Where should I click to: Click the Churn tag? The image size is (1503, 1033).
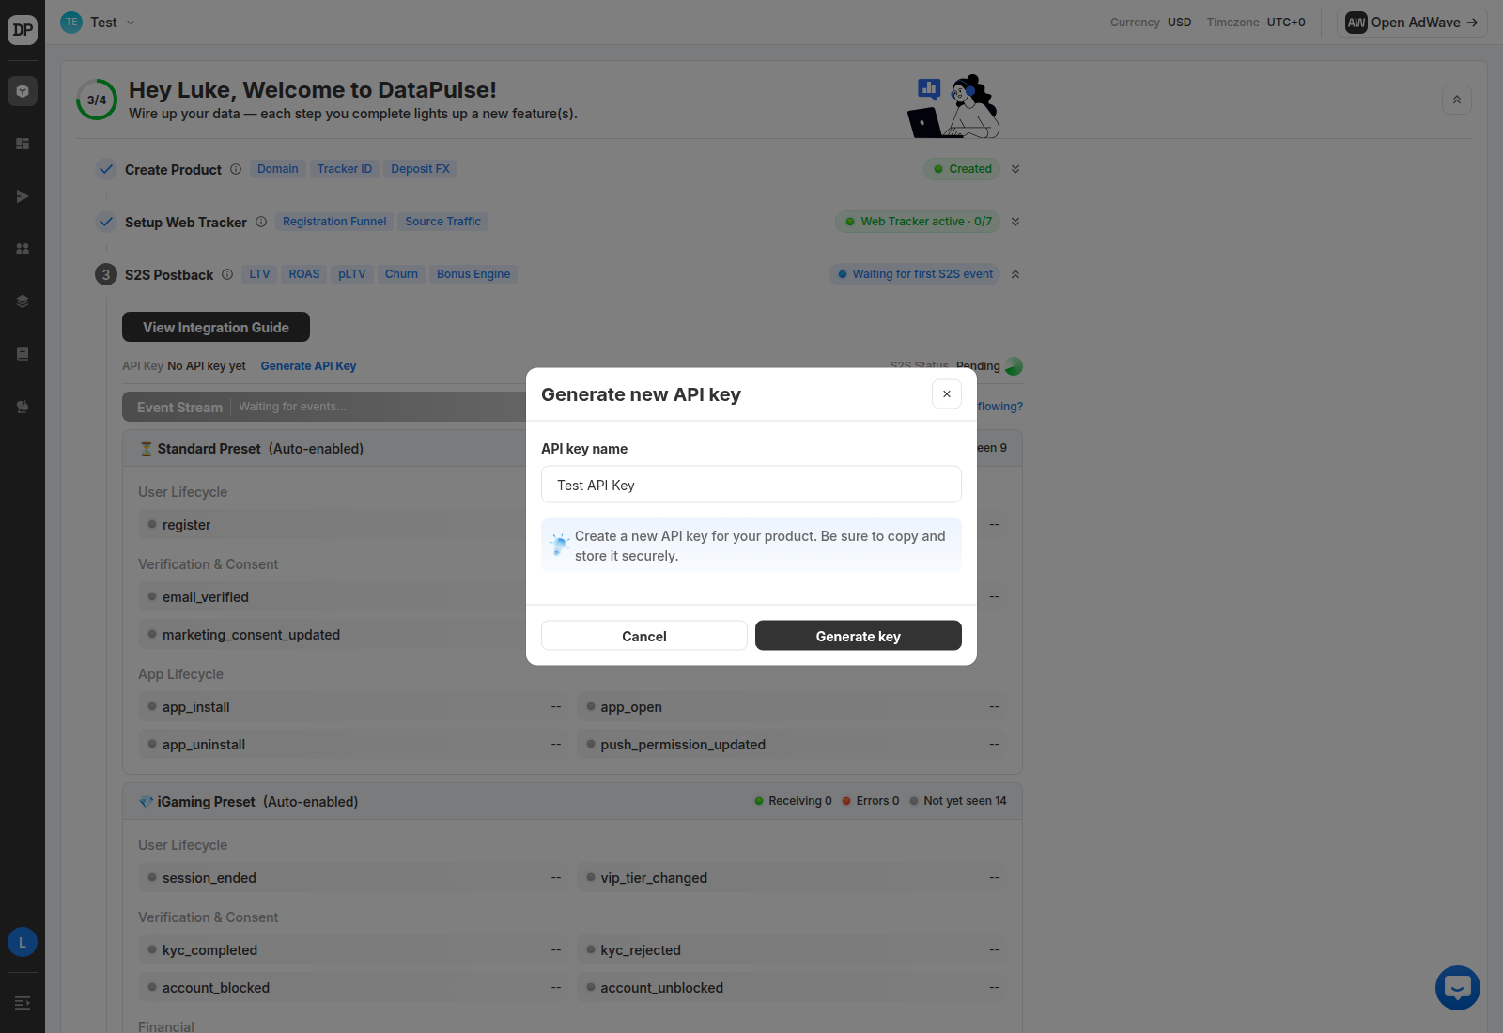(401, 274)
